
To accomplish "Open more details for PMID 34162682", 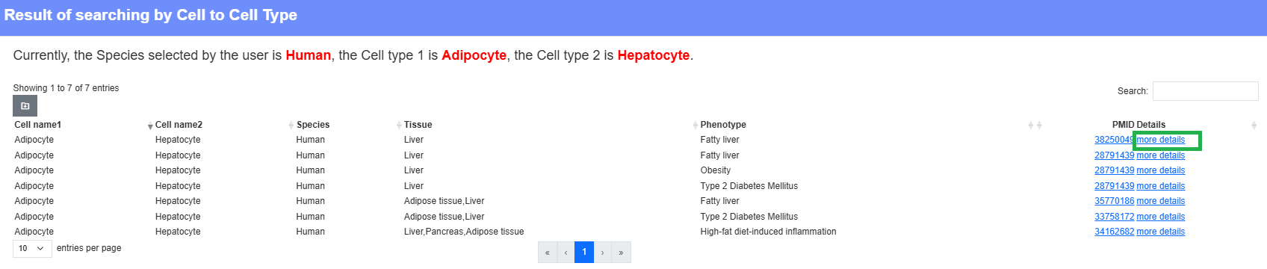I will pyautogui.click(x=1161, y=232).
